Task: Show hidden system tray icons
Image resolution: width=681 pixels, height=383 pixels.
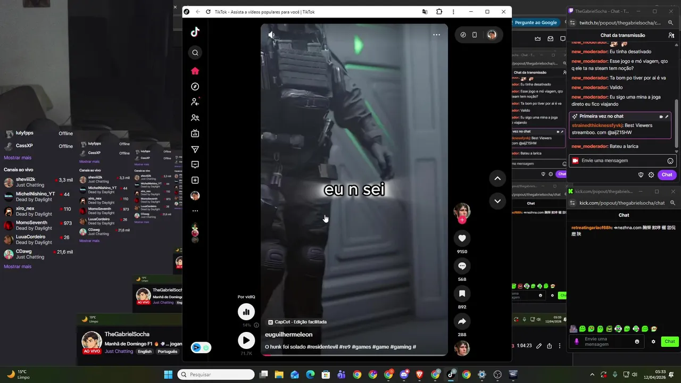Action: coord(592,374)
